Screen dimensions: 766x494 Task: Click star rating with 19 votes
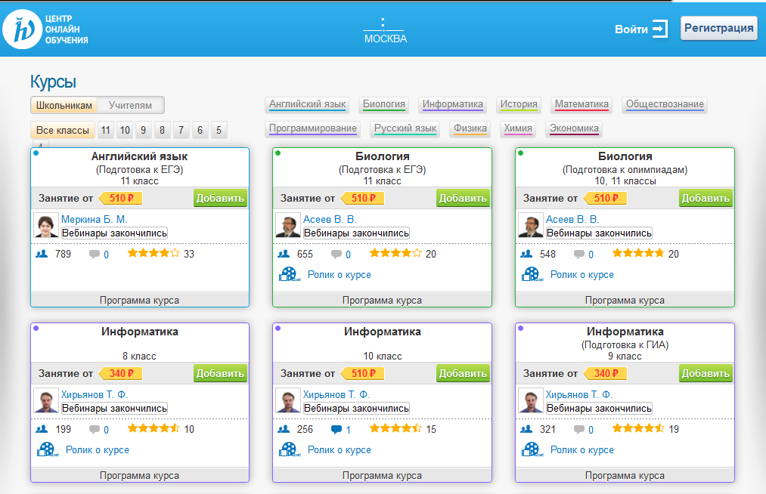click(x=638, y=428)
